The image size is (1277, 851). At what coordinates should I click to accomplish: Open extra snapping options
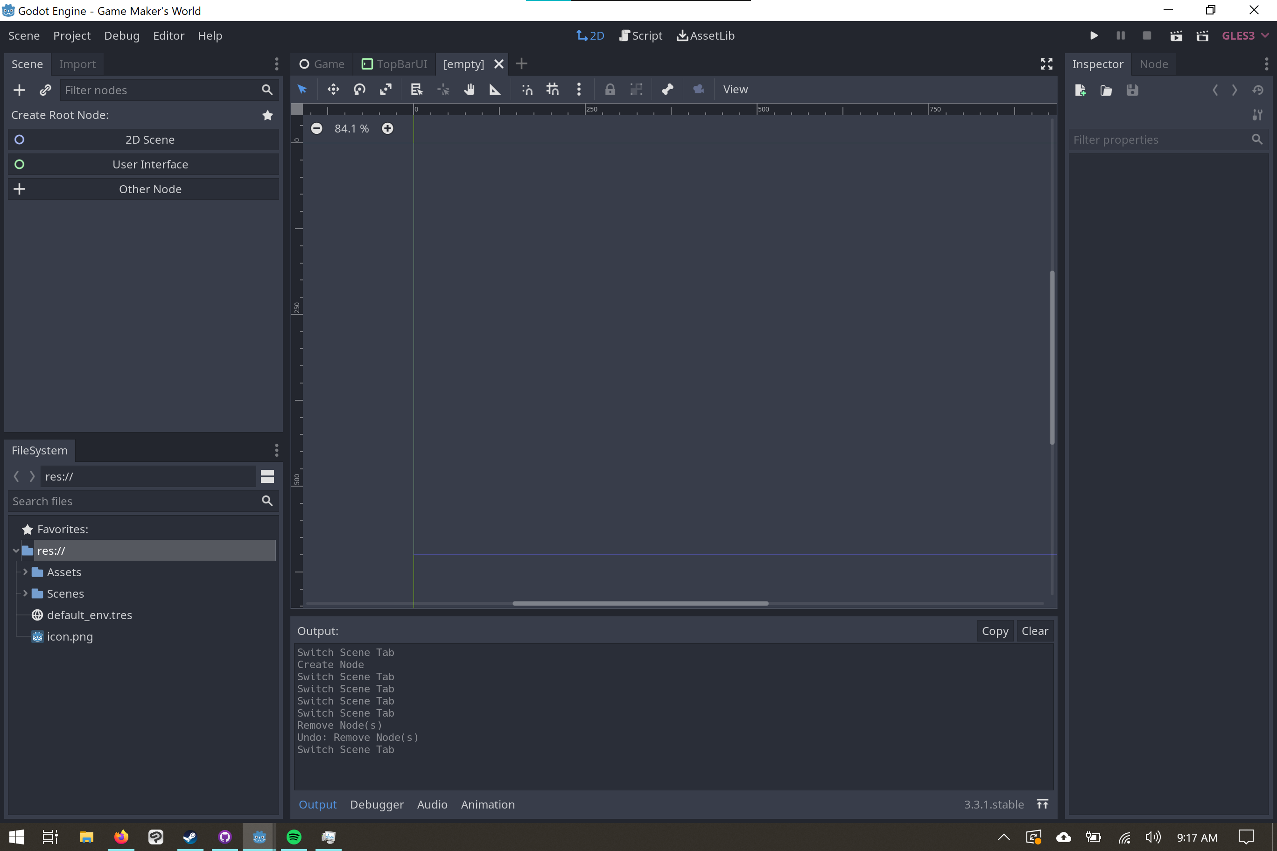579,89
